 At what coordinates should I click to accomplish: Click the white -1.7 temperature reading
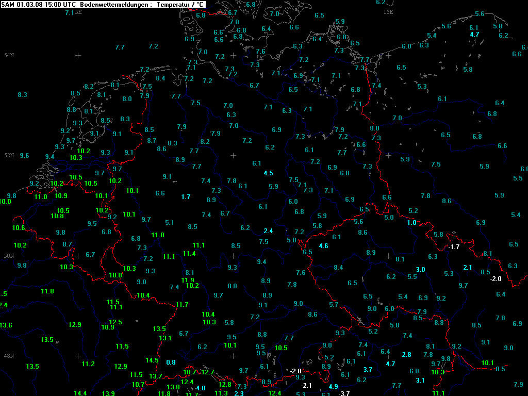click(x=453, y=247)
